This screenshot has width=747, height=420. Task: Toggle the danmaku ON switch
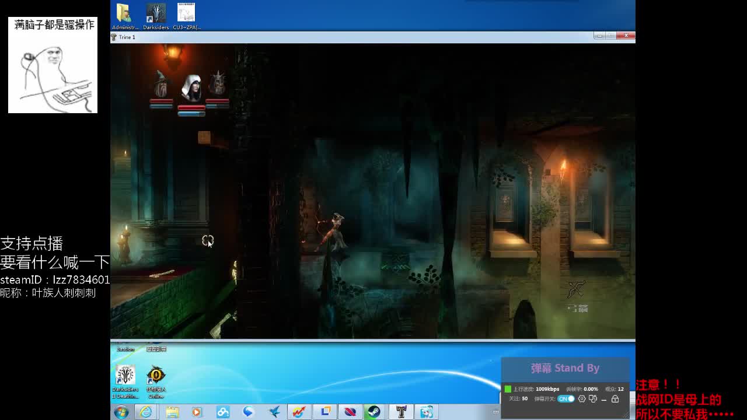(566, 399)
